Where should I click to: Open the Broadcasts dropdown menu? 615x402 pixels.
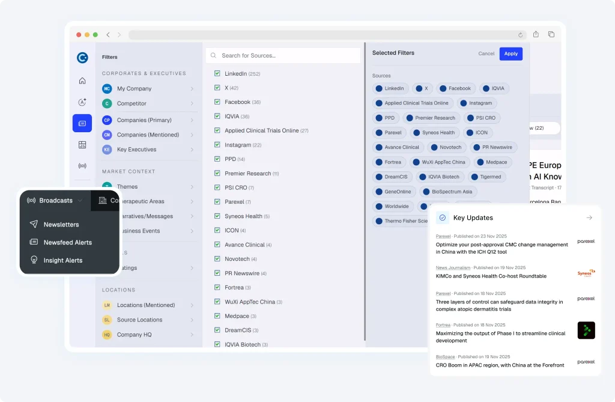pos(55,200)
